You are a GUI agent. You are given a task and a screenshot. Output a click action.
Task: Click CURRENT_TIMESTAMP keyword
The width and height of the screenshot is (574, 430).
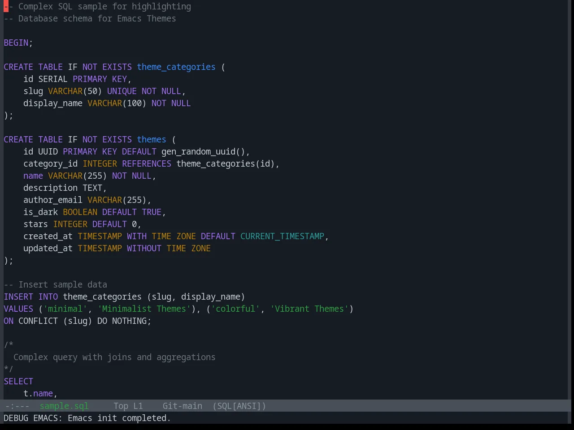tap(282, 236)
